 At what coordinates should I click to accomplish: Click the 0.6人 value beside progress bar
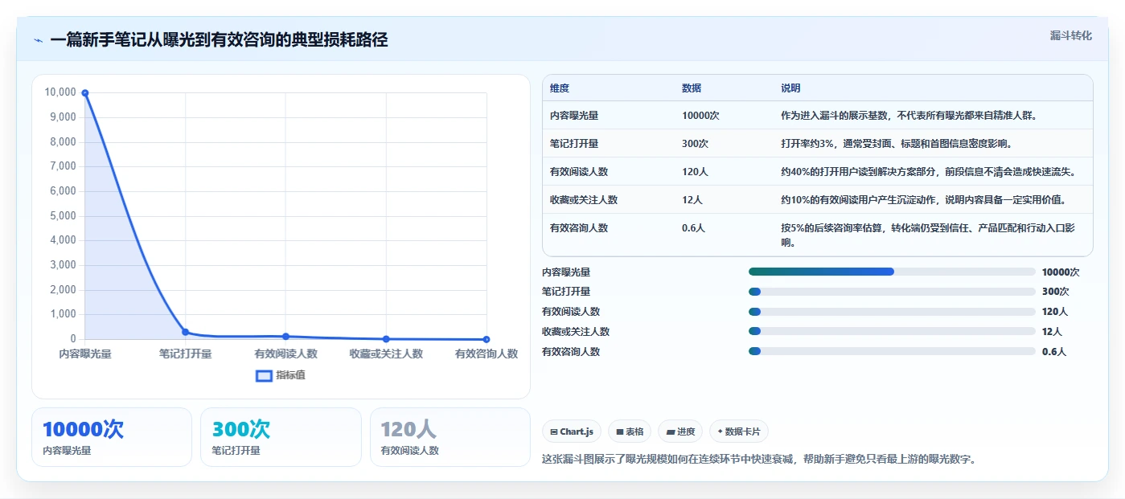point(1054,351)
